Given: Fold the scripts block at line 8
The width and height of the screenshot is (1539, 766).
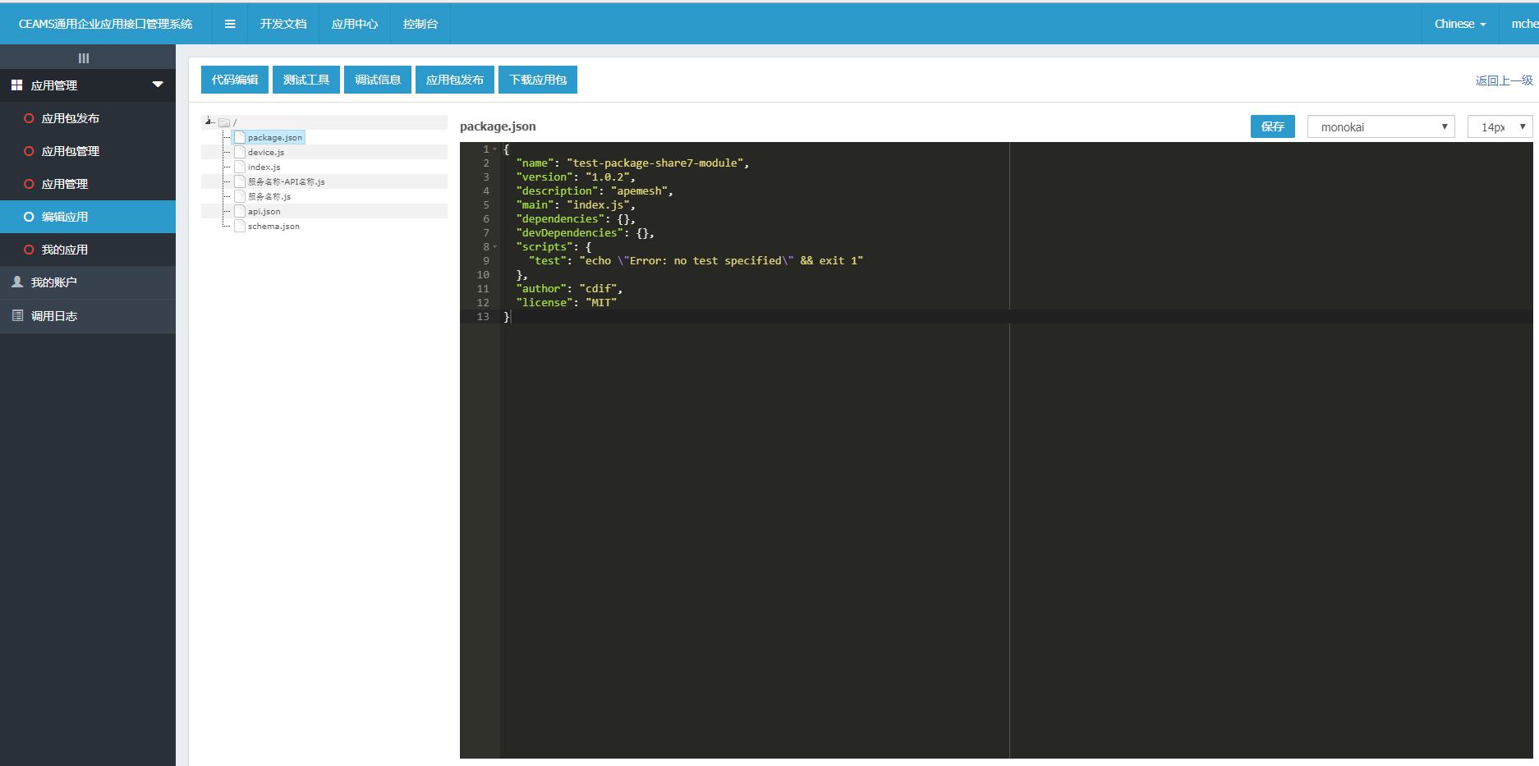Looking at the screenshot, I should tap(495, 247).
